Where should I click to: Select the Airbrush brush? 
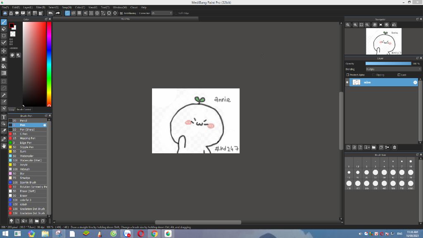pyautogui.click(x=28, y=169)
